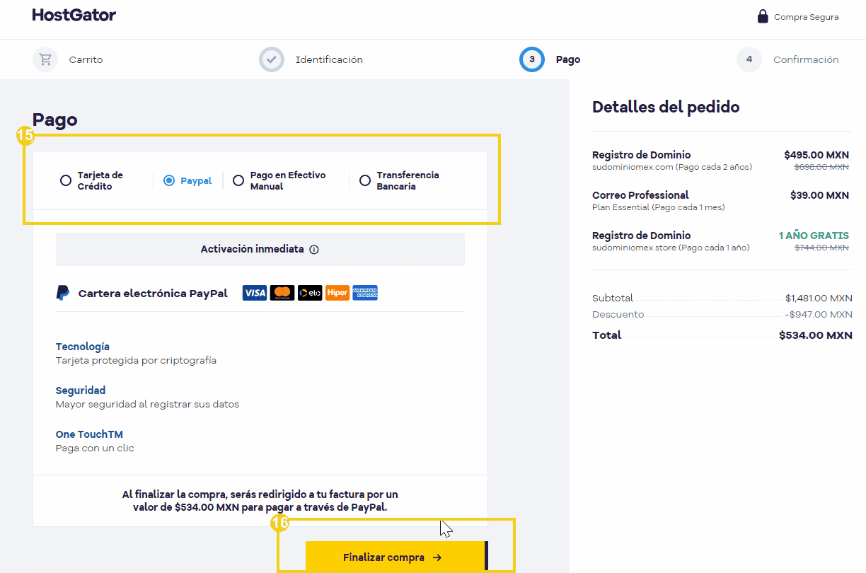Image resolution: width=866 pixels, height=573 pixels.
Task: Go back to the Carrito step
Action: [x=86, y=60]
